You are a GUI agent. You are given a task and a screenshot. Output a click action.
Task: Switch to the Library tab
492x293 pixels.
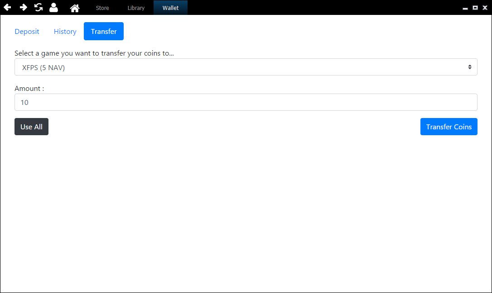tap(136, 8)
